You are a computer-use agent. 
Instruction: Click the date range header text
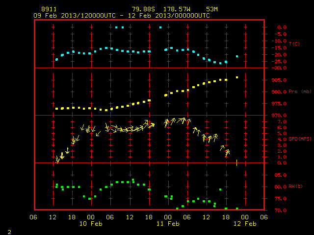tap(122, 16)
